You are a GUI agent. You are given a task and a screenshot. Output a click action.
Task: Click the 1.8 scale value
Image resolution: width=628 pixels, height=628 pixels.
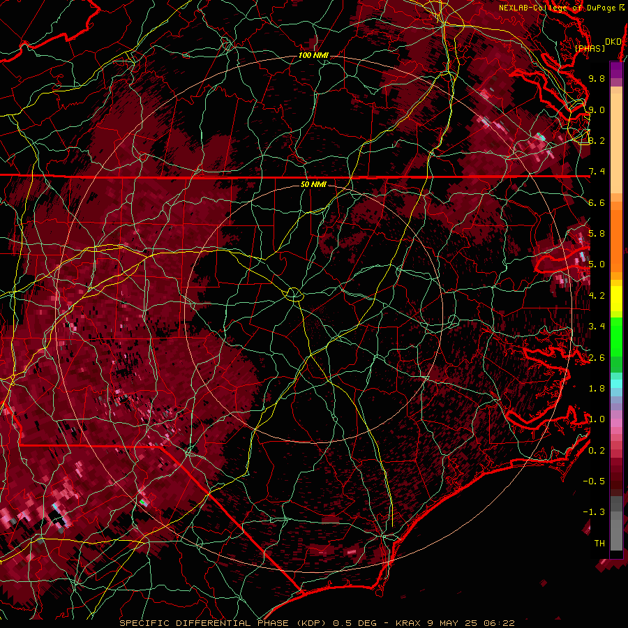(x=597, y=389)
